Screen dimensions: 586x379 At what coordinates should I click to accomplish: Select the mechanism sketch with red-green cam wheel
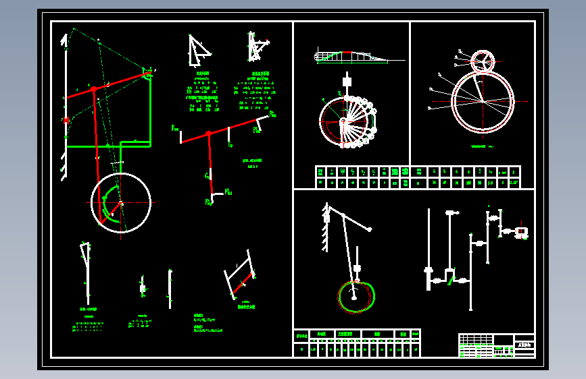(x=347, y=258)
